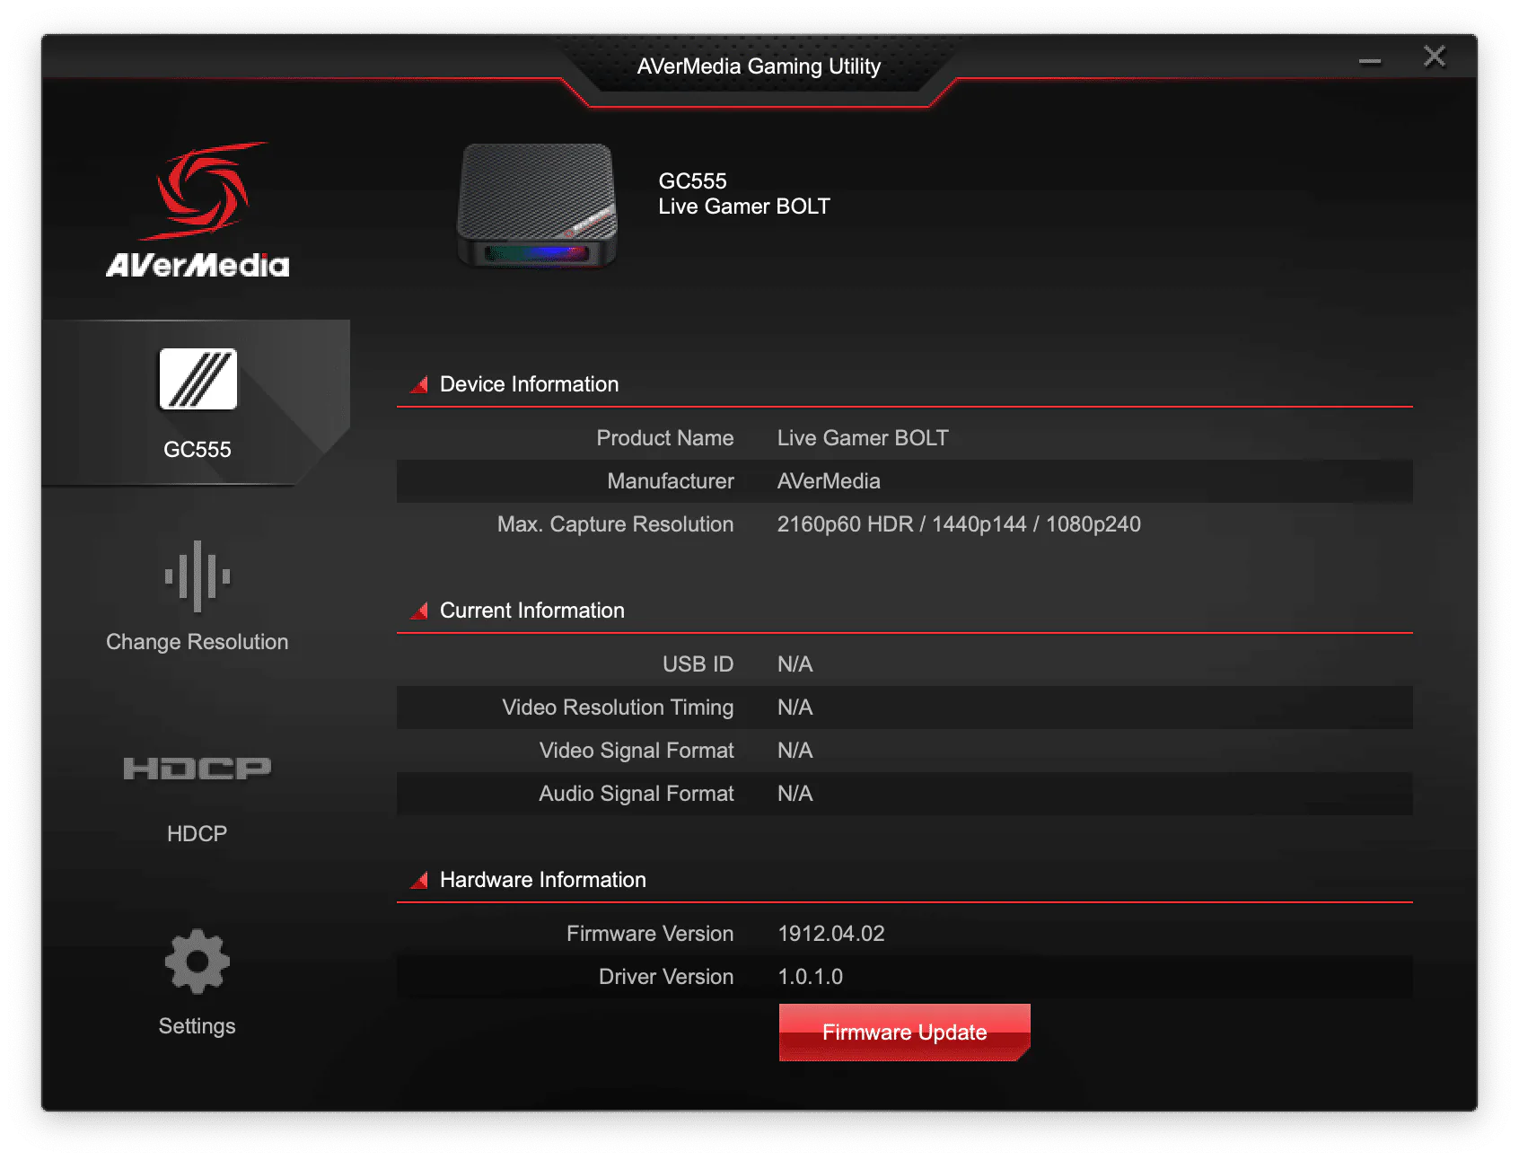Click the red triangle beside Hardware Information
Screen dimensions: 1519x1160
click(x=419, y=880)
